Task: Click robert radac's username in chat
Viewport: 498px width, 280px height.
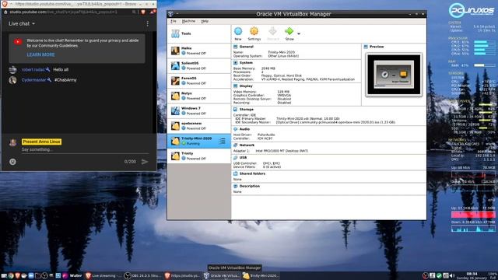Action: (33, 69)
